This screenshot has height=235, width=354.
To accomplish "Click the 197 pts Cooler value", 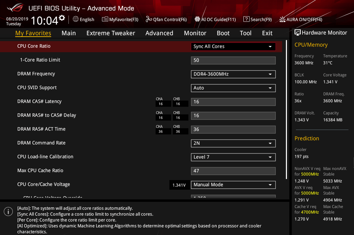I will (301, 157).
